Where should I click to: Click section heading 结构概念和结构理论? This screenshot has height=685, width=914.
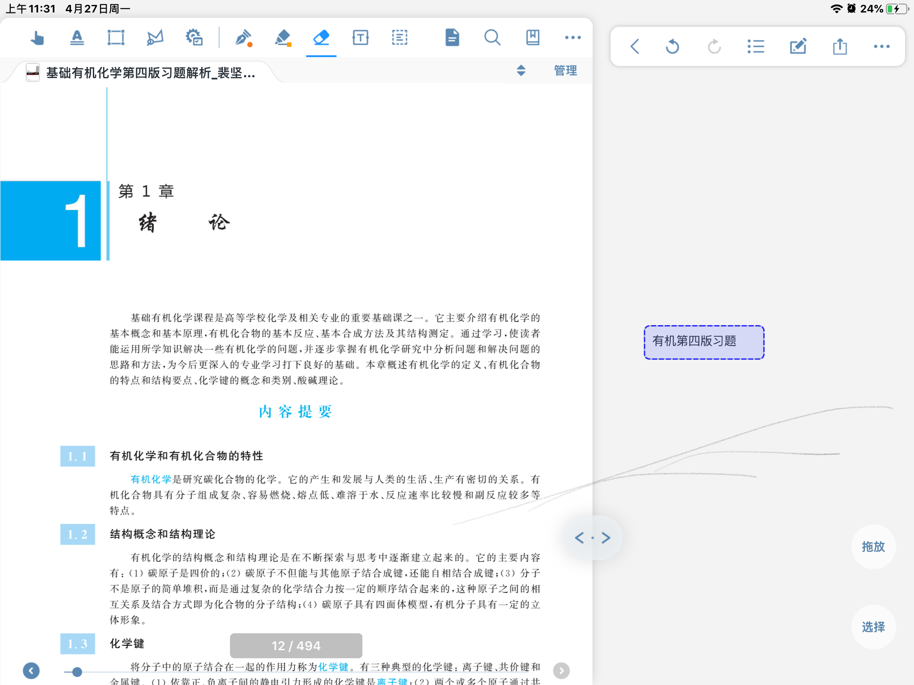point(162,534)
